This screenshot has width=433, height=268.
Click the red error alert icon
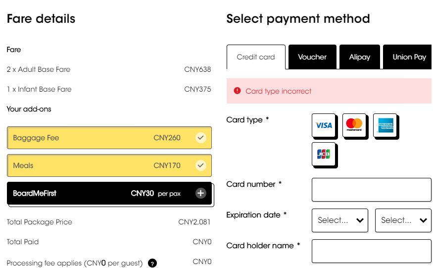tap(238, 91)
